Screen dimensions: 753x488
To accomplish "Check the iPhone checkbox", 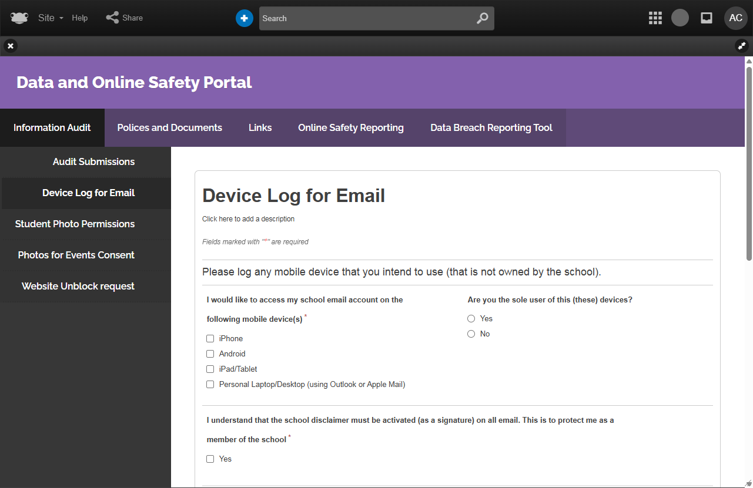I will click(x=210, y=339).
